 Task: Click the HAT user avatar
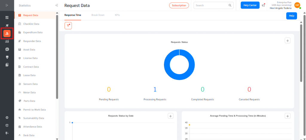coord(297,5)
